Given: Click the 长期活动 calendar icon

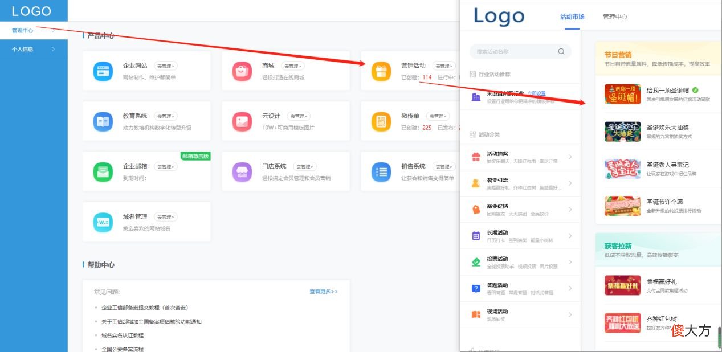Looking at the screenshot, I should (476, 236).
